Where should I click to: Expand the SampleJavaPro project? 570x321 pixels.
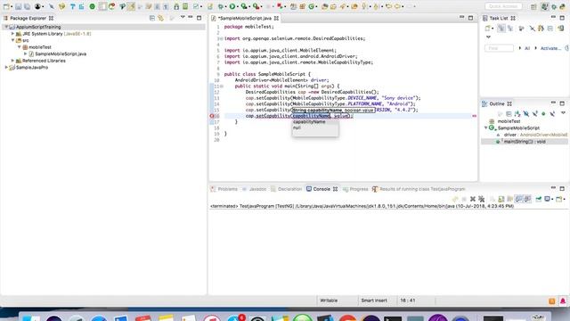[6, 68]
